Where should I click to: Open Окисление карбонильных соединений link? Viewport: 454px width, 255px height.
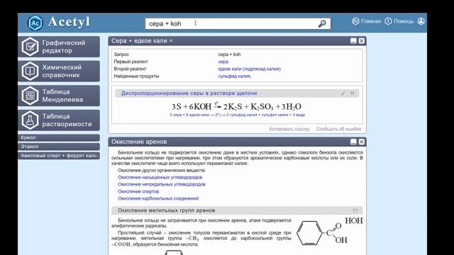(x=158, y=198)
